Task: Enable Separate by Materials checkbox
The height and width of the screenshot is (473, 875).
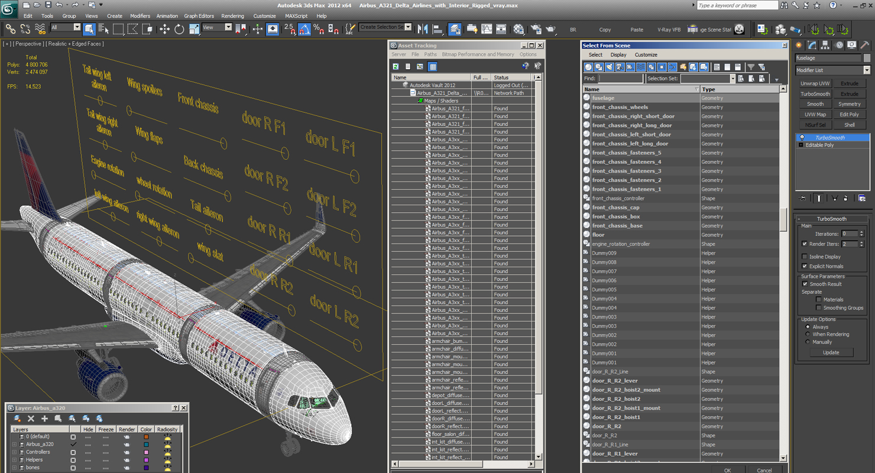Action: pos(818,300)
